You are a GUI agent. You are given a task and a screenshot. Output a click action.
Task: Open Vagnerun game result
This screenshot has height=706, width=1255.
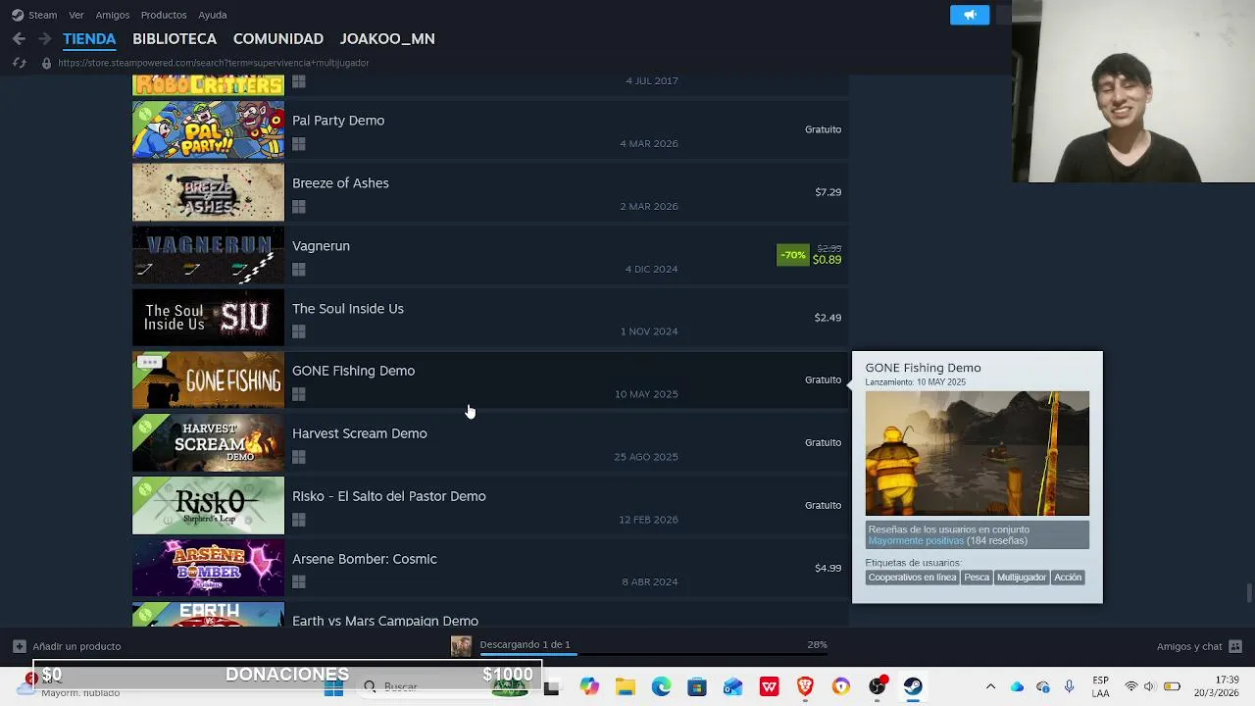pyautogui.click(x=490, y=255)
